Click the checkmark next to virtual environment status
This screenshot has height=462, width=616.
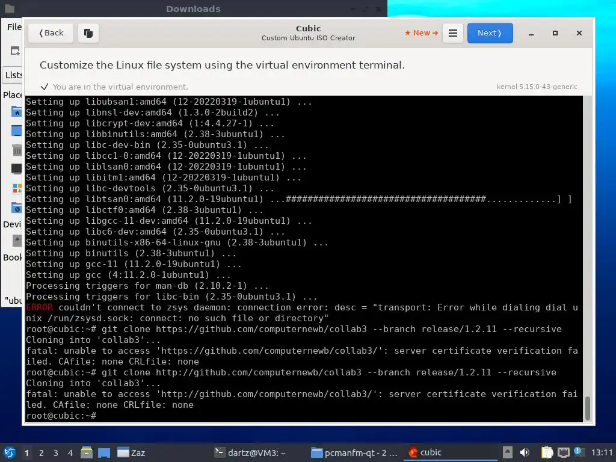pyautogui.click(x=45, y=87)
